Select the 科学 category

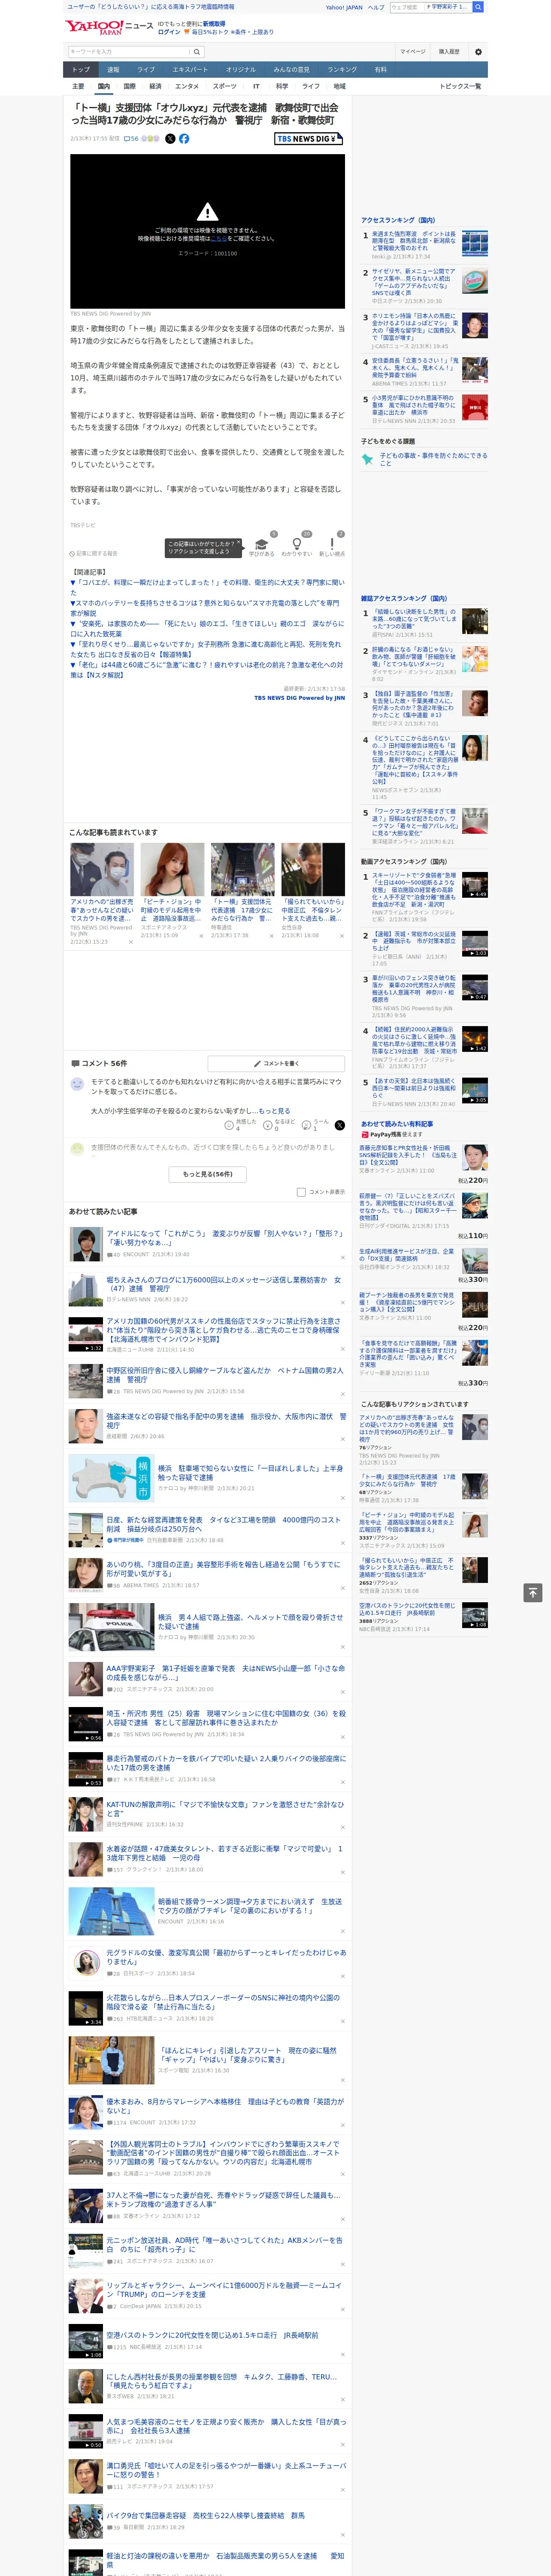pyautogui.click(x=282, y=86)
